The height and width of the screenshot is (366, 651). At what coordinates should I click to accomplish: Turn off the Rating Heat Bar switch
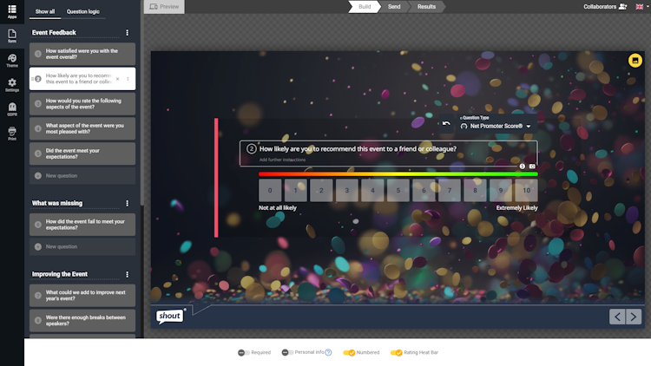397,353
